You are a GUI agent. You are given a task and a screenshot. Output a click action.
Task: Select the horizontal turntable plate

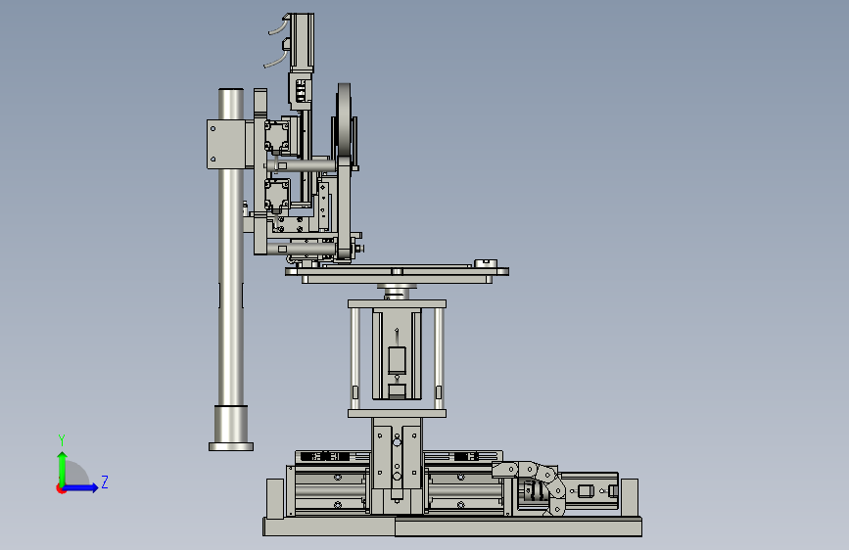pyautogui.click(x=397, y=272)
